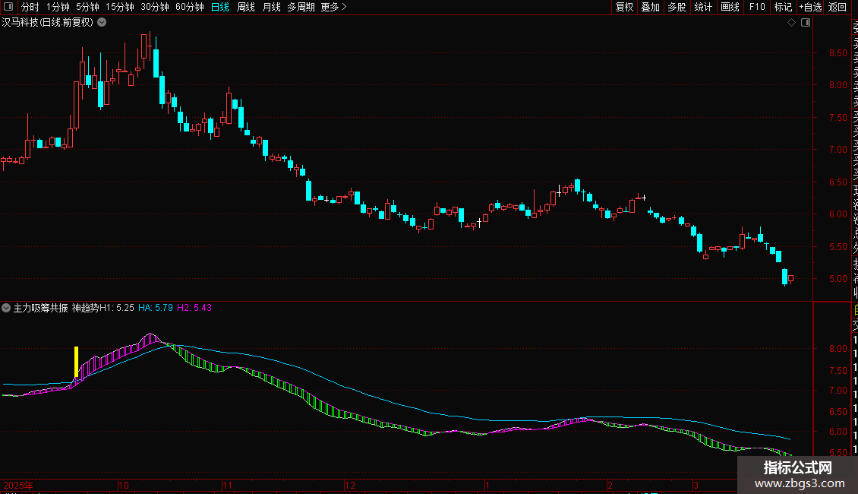Open the 主力吸筹共振 indicator dropdown arrow

click(x=6, y=308)
